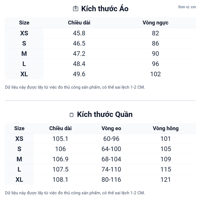Click the M size label in shirt table
The width and height of the screenshot is (201, 201).
point(24,54)
